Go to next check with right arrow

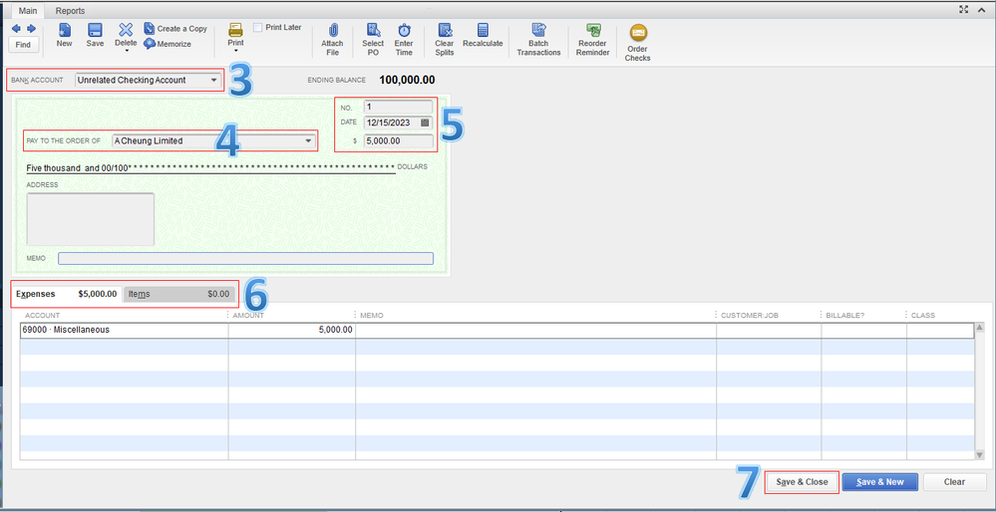tap(31, 29)
